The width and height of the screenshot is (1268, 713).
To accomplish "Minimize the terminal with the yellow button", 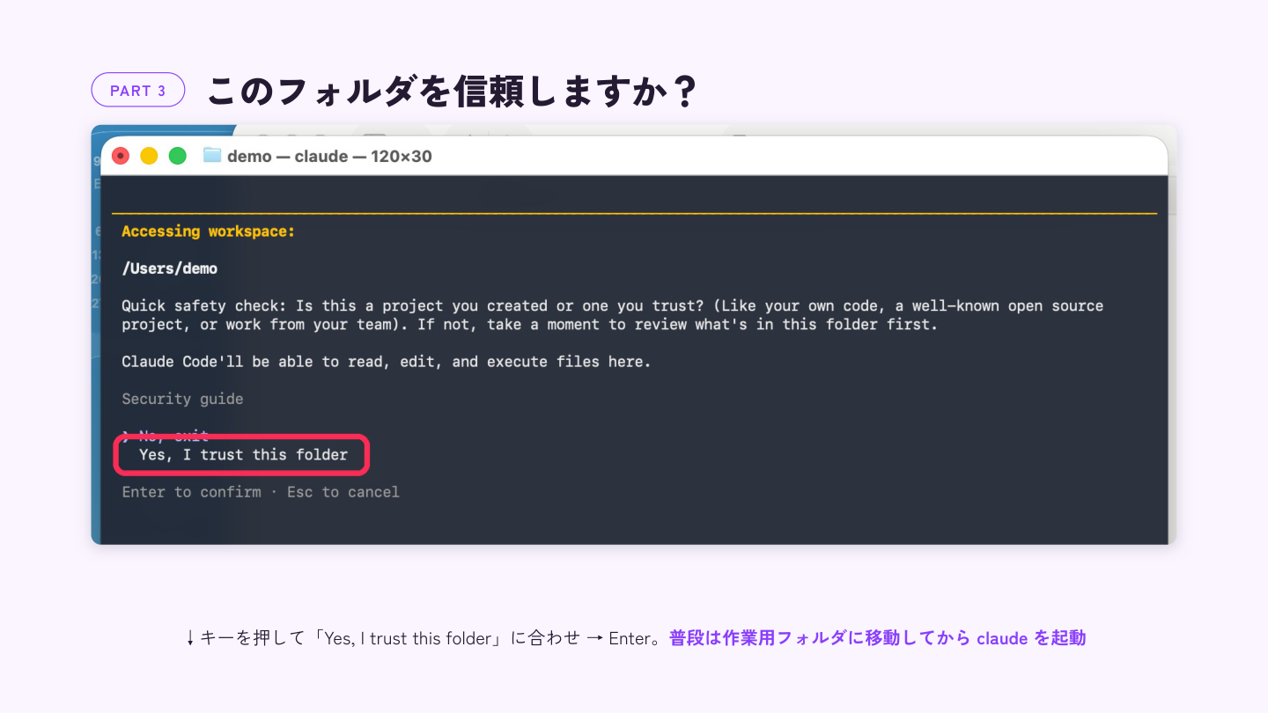I will [x=149, y=156].
